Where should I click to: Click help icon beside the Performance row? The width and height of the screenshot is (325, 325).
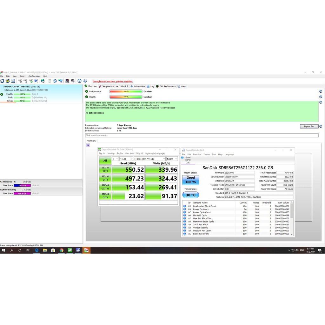point(321,91)
